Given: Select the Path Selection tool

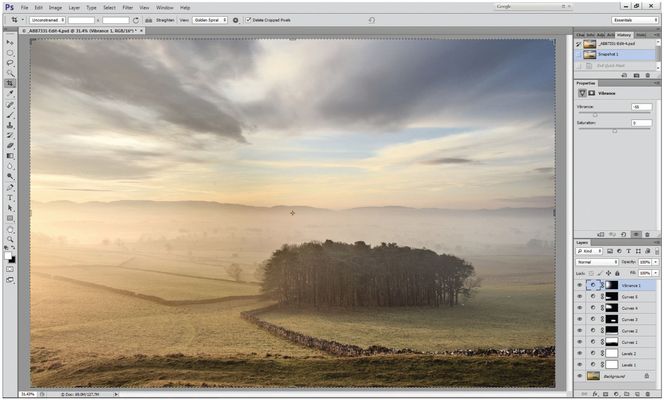Looking at the screenshot, I should tap(10, 208).
